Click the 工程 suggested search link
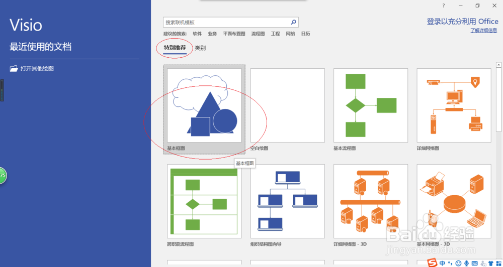The height and width of the screenshot is (267, 503). pos(275,34)
